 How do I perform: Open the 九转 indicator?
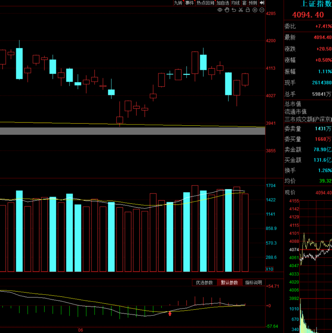178,3
